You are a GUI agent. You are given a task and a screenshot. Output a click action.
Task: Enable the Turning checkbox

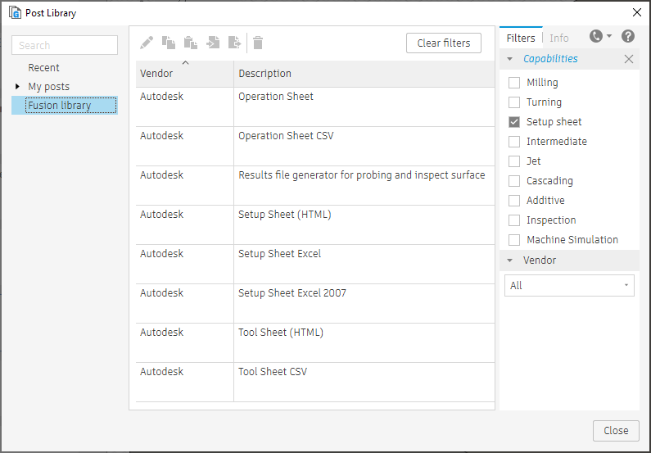[x=514, y=102]
